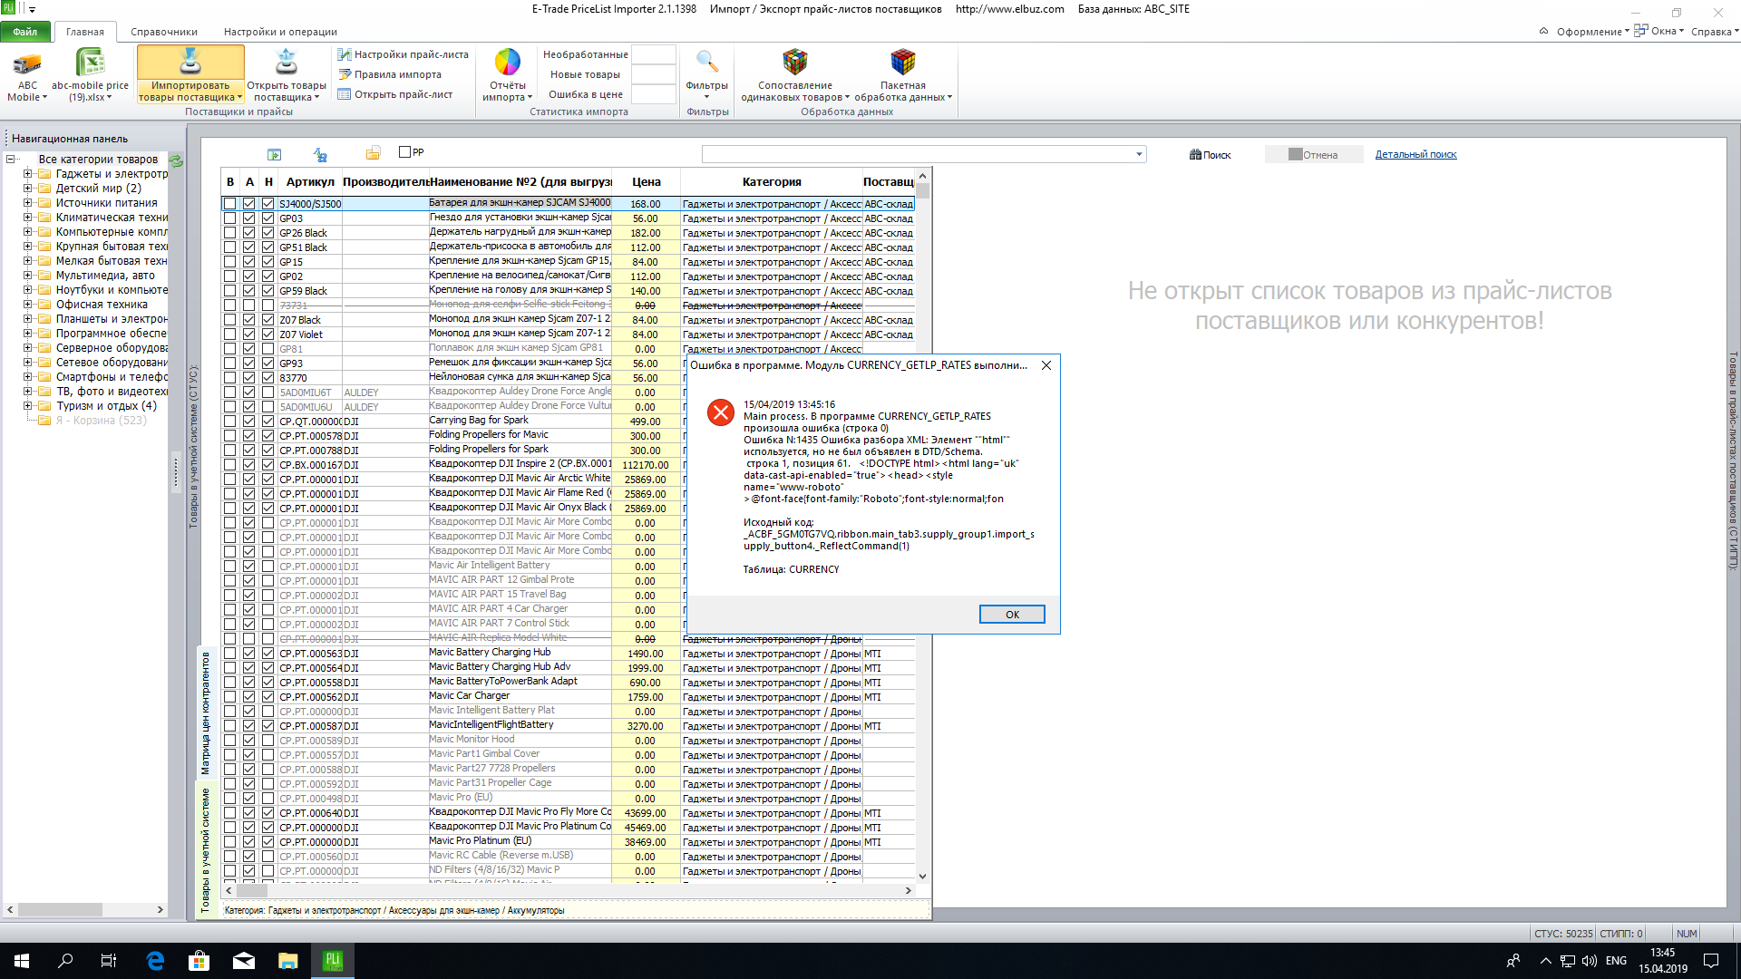The width and height of the screenshot is (1741, 979).
Task: Sort by the Цена column header
Action: pos(647,182)
